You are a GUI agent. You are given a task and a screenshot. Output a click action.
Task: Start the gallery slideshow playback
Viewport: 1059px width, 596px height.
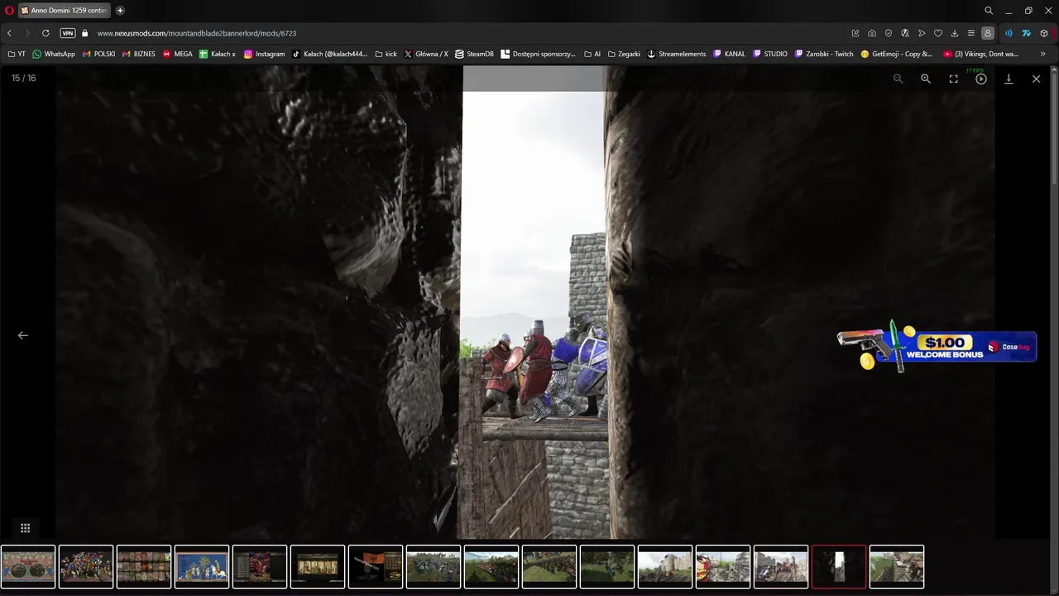coord(981,79)
